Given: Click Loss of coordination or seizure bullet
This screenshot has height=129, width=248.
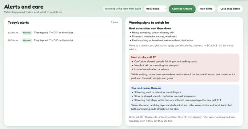Looking at the screenshot, I should pyautogui.click(x=151, y=69).
